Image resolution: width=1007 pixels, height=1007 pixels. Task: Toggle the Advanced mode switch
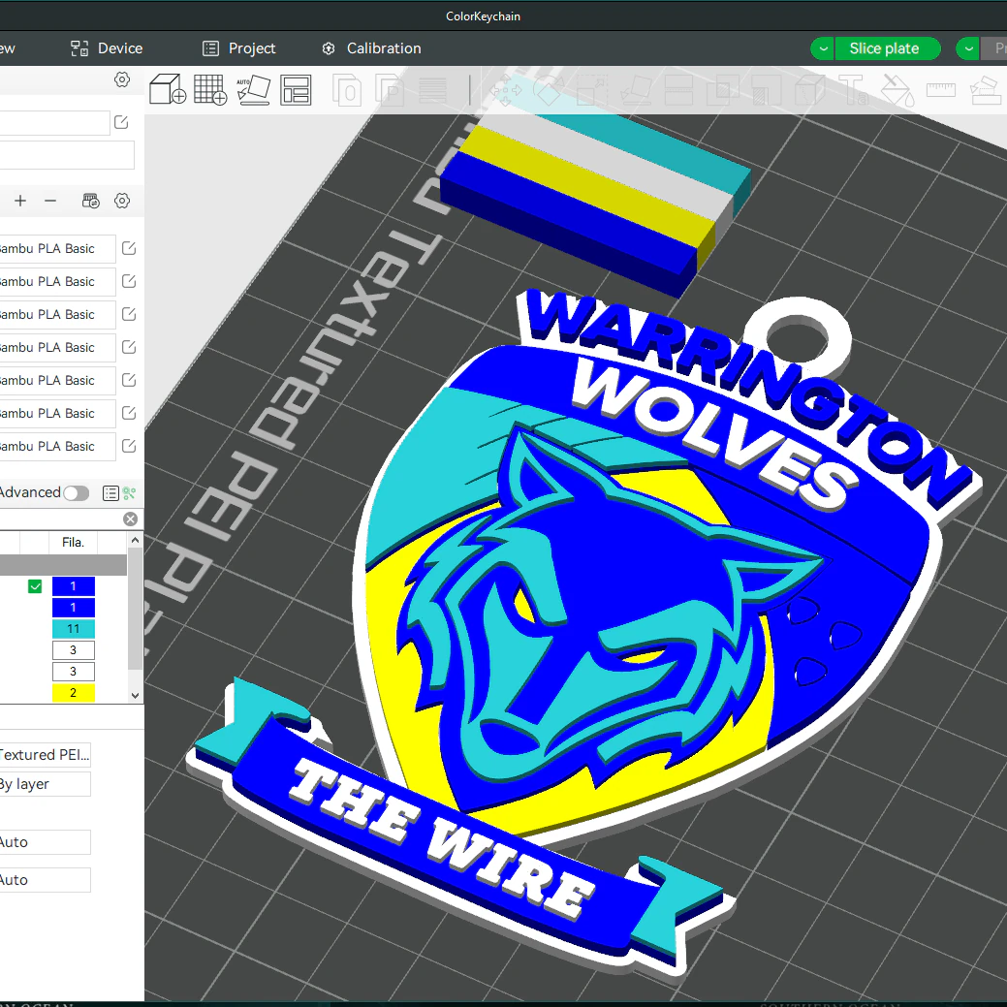(x=76, y=493)
